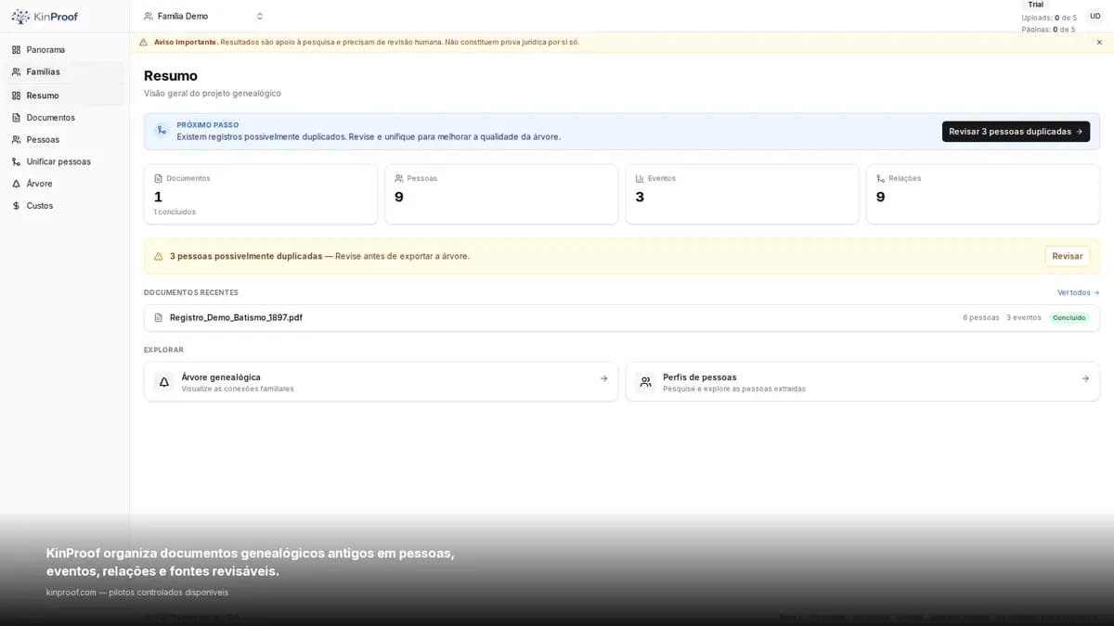Click Revisar 3 pessoas duplicadas button
This screenshot has height=626, width=1114.
pyautogui.click(x=1016, y=132)
